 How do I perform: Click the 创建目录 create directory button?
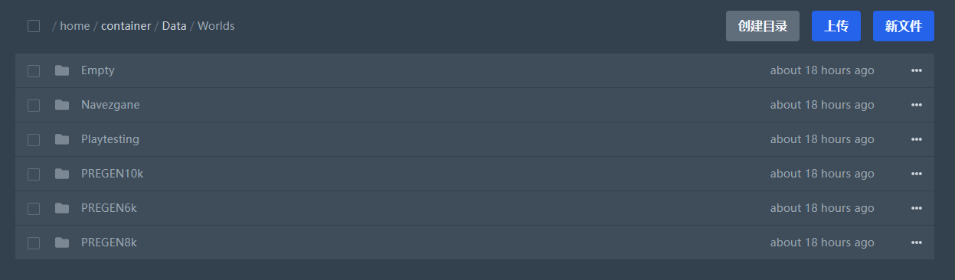pyautogui.click(x=763, y=26)
